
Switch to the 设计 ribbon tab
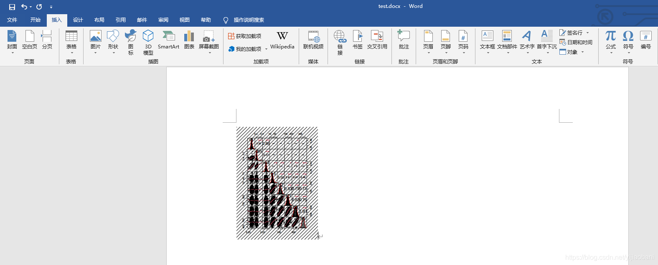click(78, 20)
